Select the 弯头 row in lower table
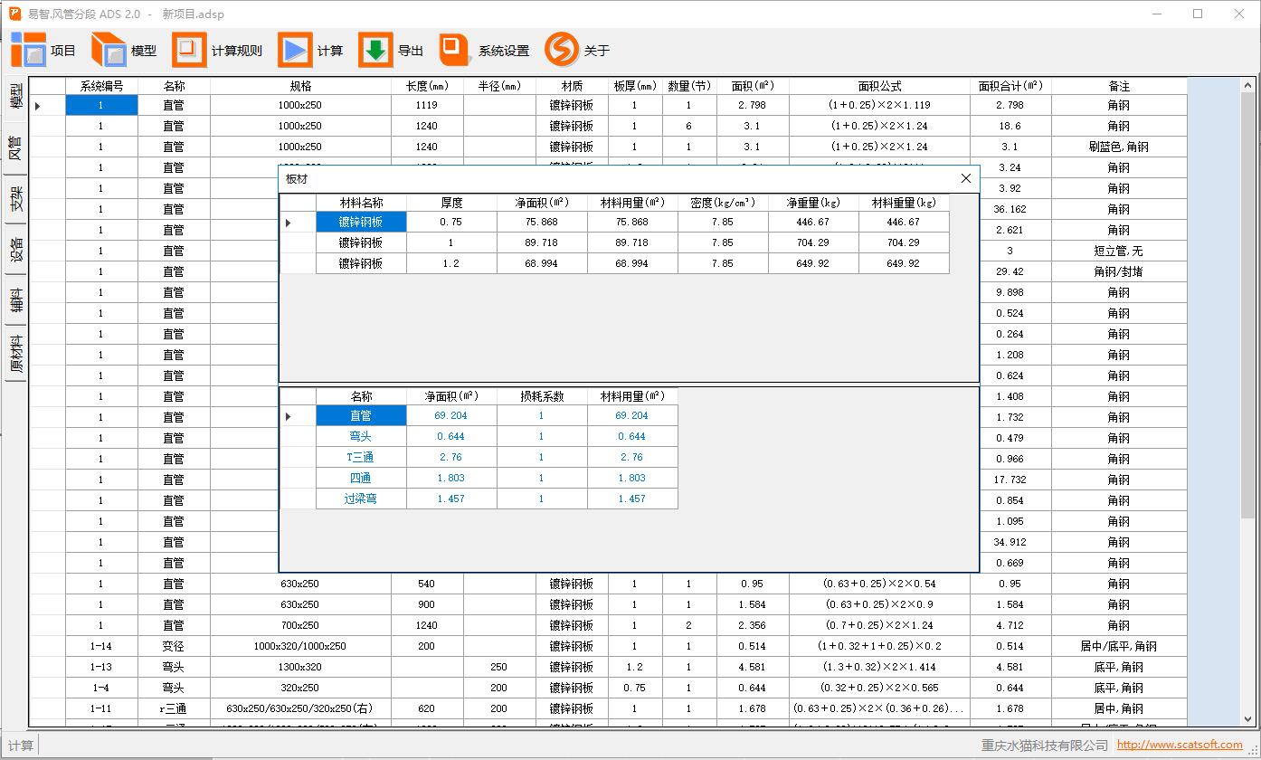Screen dimensions: 1261x760 (x=361, y=437)
